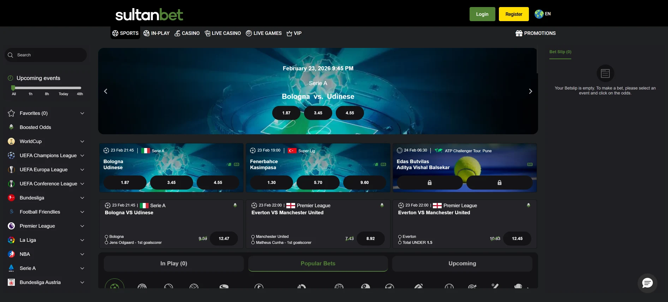Click the Football Friendlies icon
The width and height of the screenshot is (668, 302).
click(11, 212)
